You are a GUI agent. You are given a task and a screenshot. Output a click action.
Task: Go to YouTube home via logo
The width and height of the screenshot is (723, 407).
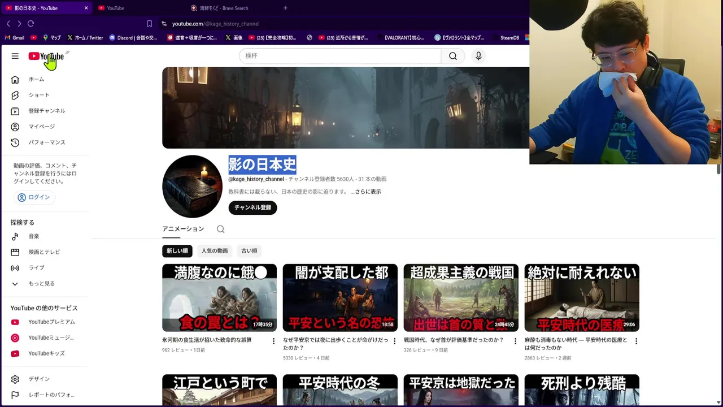[x=46, y=56]
